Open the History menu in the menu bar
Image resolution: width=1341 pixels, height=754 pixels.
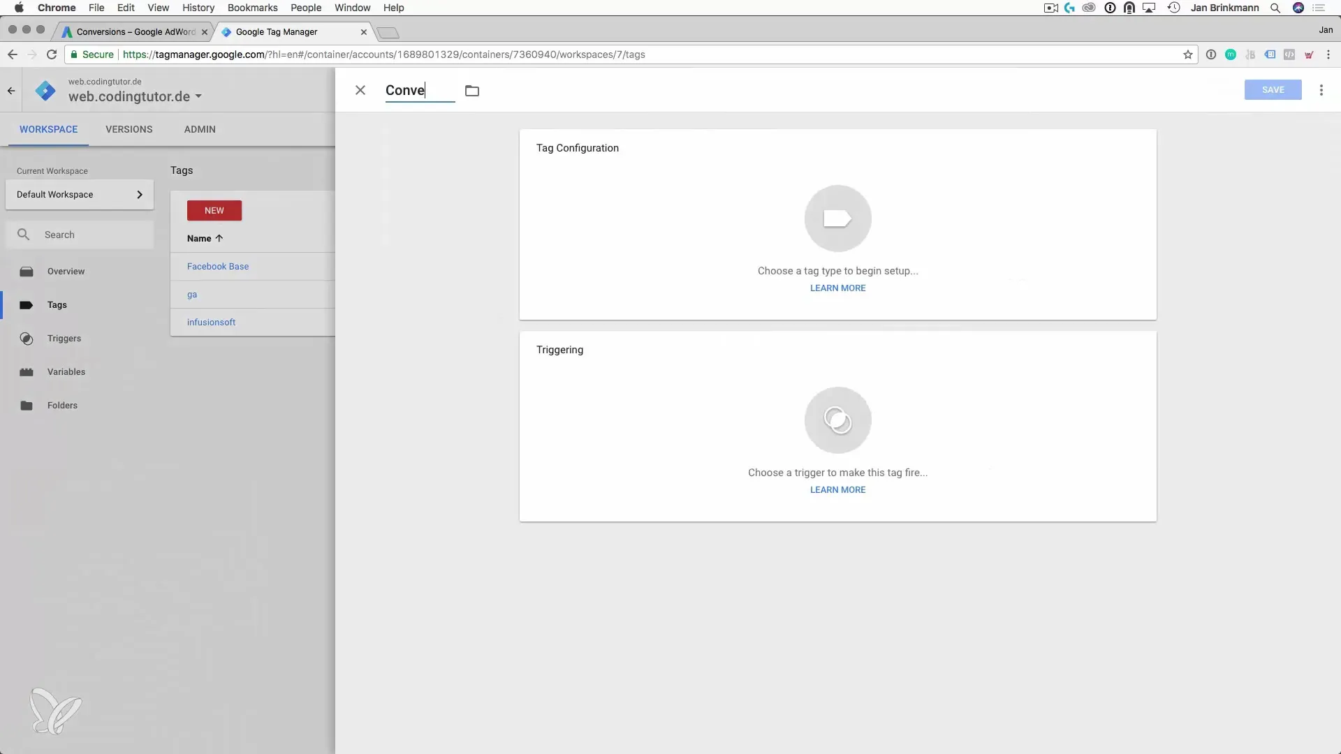[x=198, y=8]
